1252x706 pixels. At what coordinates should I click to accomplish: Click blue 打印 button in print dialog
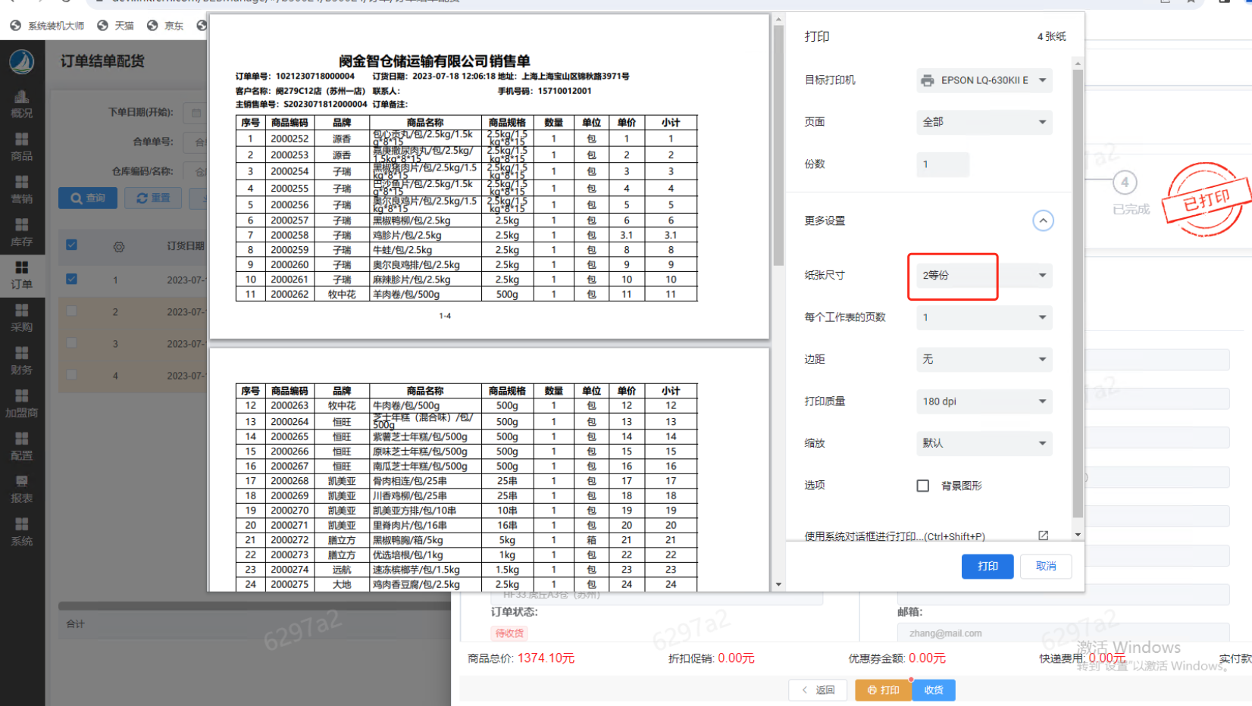tap(988, 566)
